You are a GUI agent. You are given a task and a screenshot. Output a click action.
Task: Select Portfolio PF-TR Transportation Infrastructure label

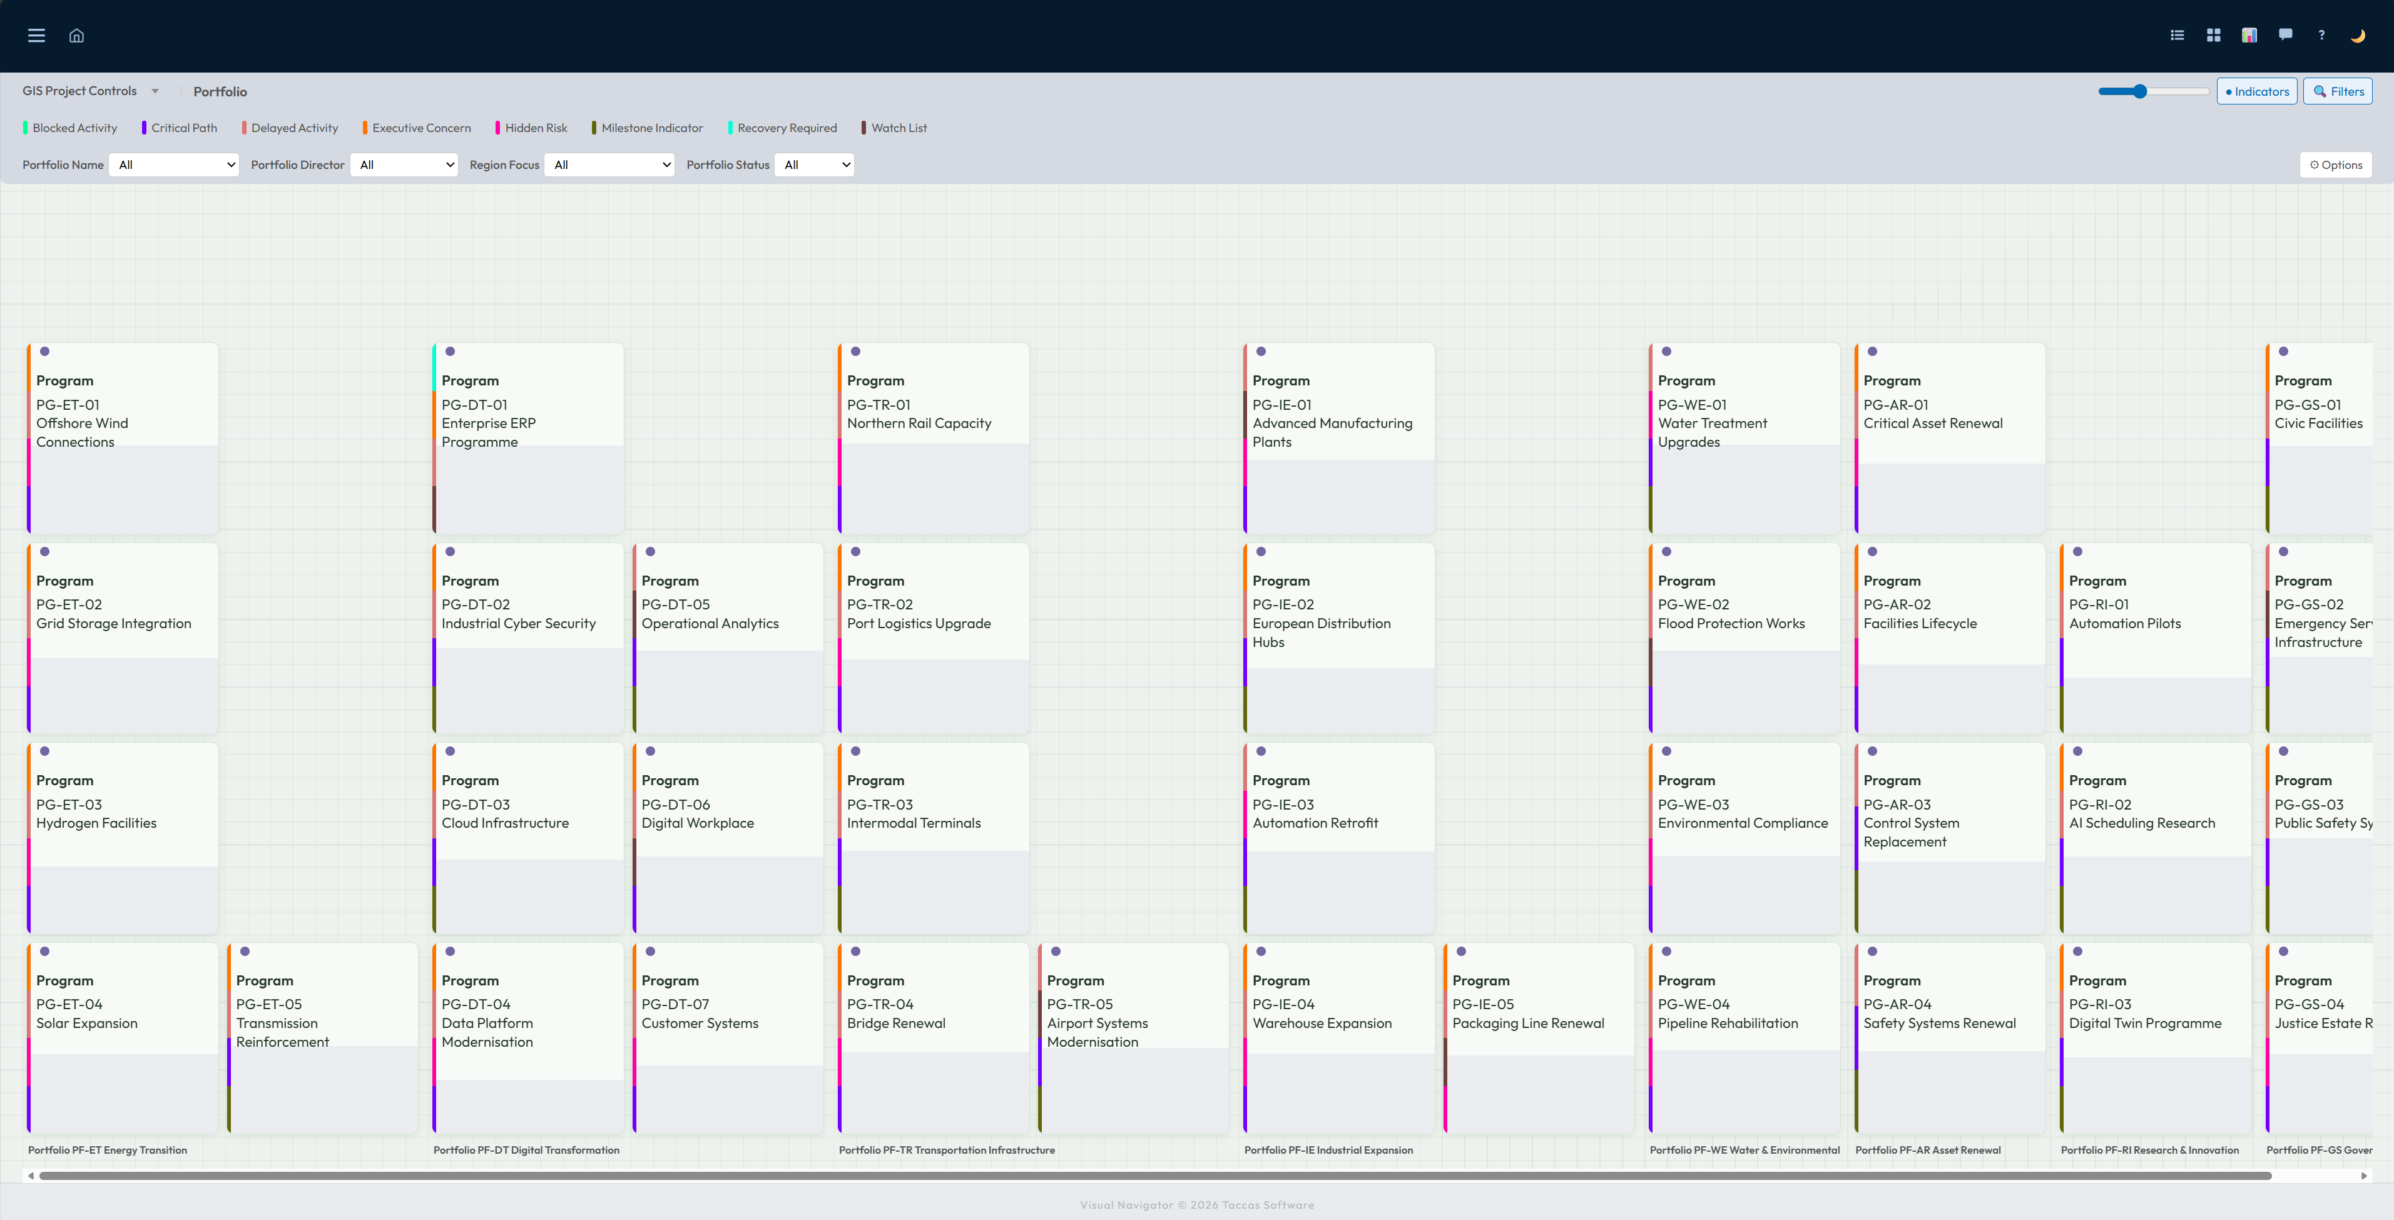[x=947, y=1151]
